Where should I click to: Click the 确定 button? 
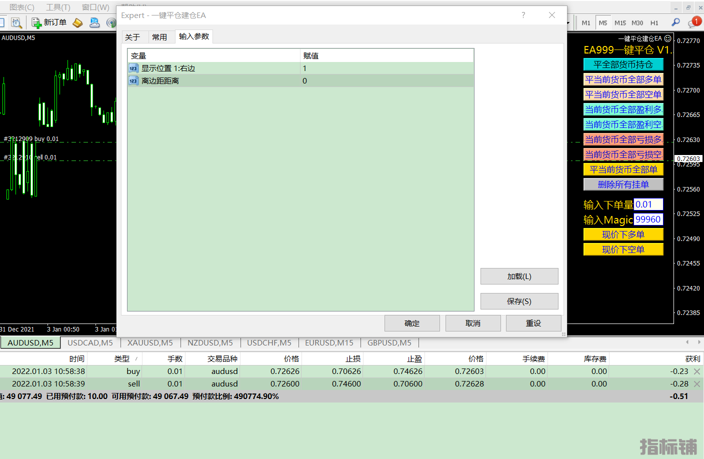tap(412, 323)
